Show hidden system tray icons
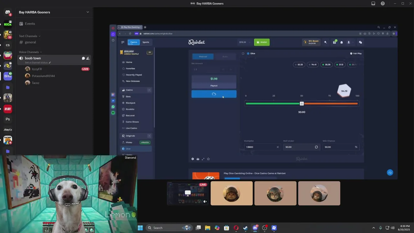 pyautogui.click(x=374, y=228)
